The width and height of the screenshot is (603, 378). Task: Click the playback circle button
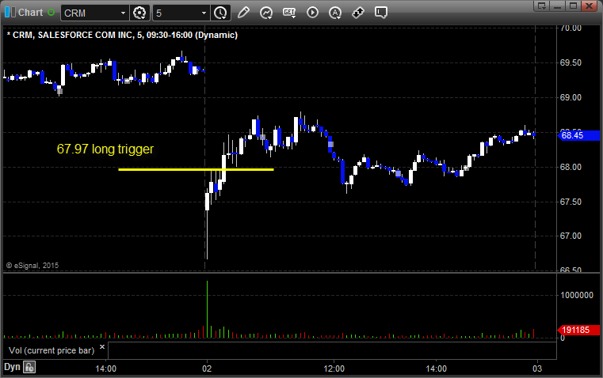point(312,13)
